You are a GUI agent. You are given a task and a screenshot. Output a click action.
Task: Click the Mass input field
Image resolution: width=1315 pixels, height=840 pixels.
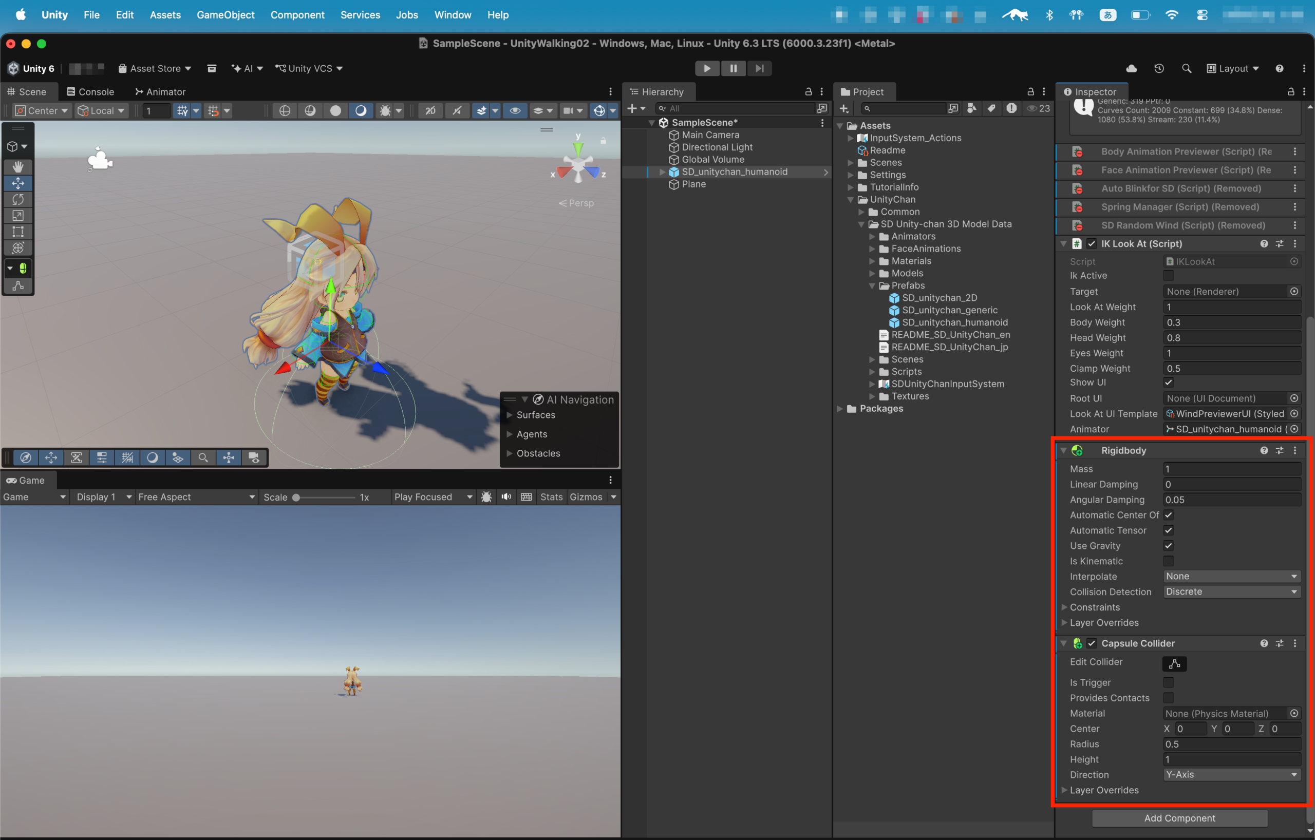(1231, 469)
